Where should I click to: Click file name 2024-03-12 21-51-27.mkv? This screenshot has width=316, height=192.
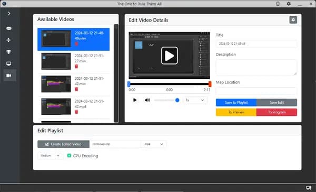click(90, 58)
